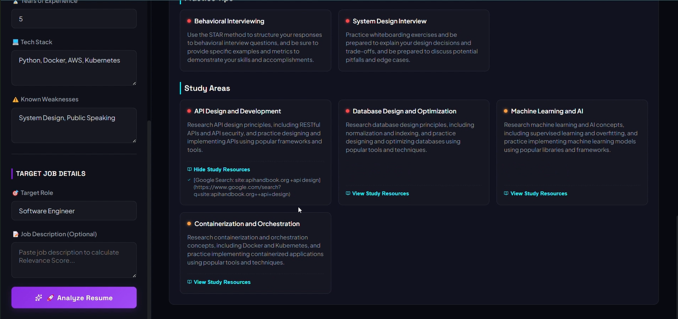Click the Job Description paste area
This screenshot has height=319, width=678.
pos(74,260)
